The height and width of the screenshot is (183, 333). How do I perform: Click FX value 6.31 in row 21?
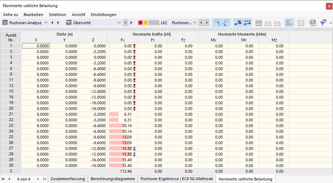pyautogui.click(x=128, y=114)
